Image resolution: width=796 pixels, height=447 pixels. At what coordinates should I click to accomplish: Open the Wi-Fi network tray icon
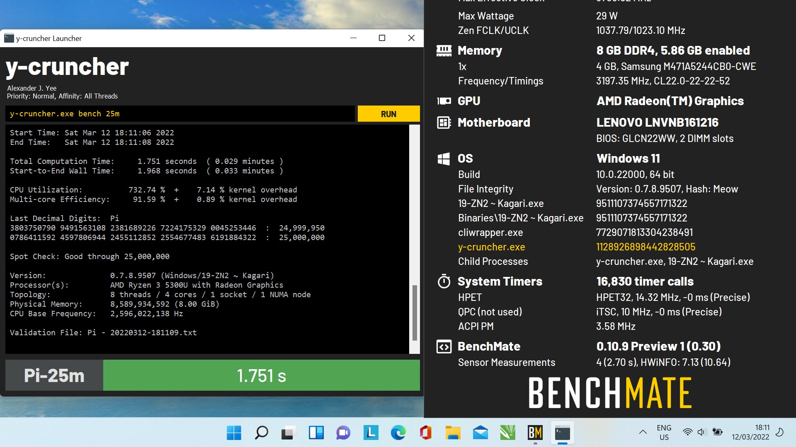(x=687, y=433)
